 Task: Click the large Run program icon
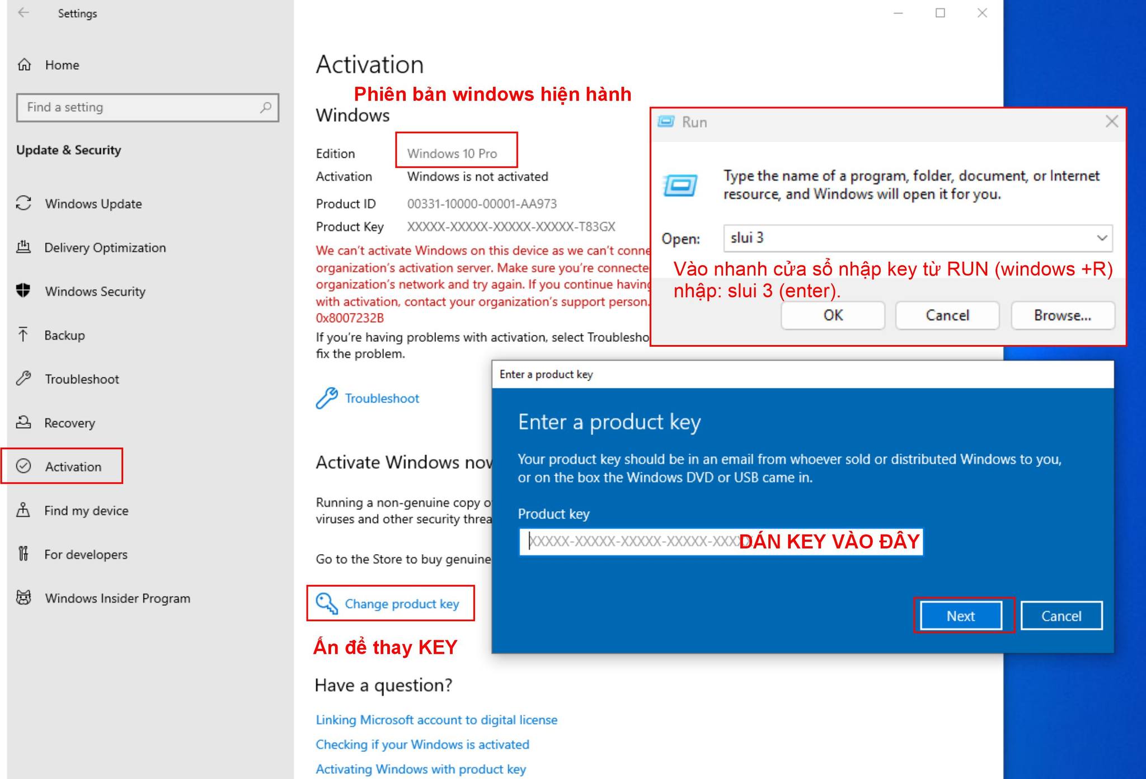[681, 185]
